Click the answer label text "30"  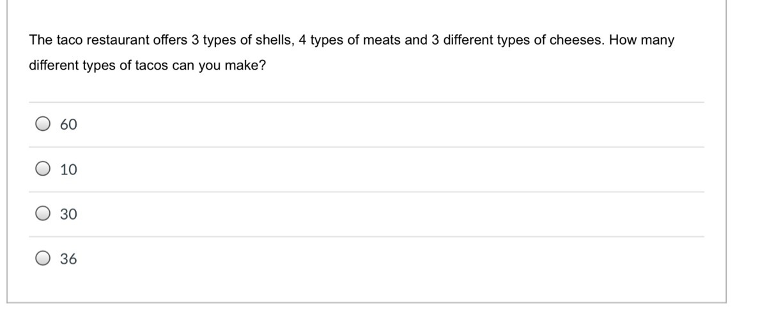click(68, 215)
